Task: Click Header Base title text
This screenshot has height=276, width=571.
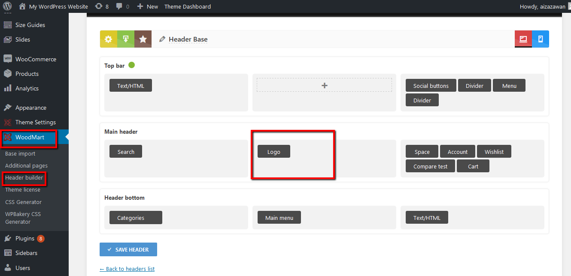Action: click(x=188, y=39)
